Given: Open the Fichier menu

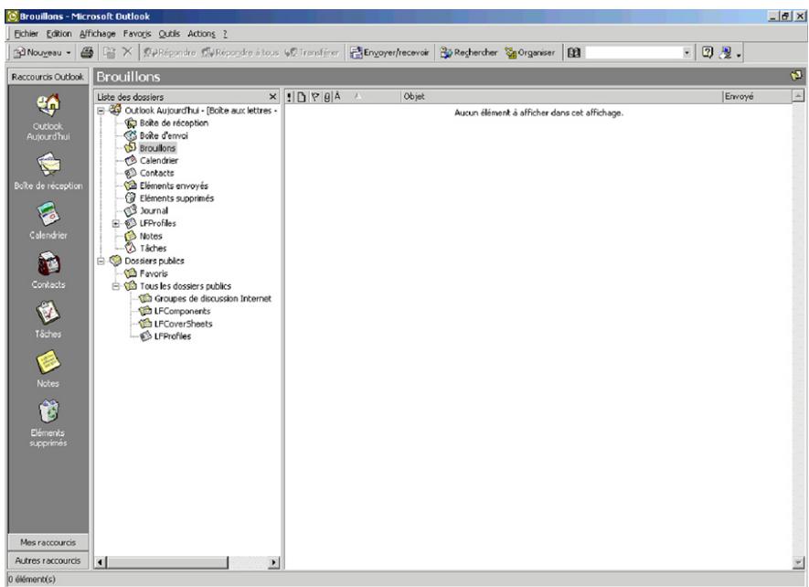Looking at the screenshot, I should pos(27,34).
